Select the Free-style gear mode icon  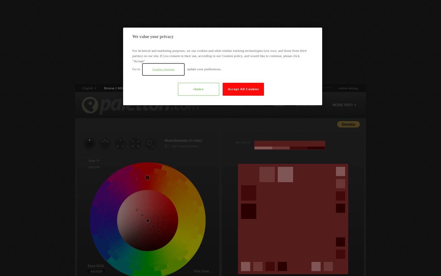click(x=151, y=144)
